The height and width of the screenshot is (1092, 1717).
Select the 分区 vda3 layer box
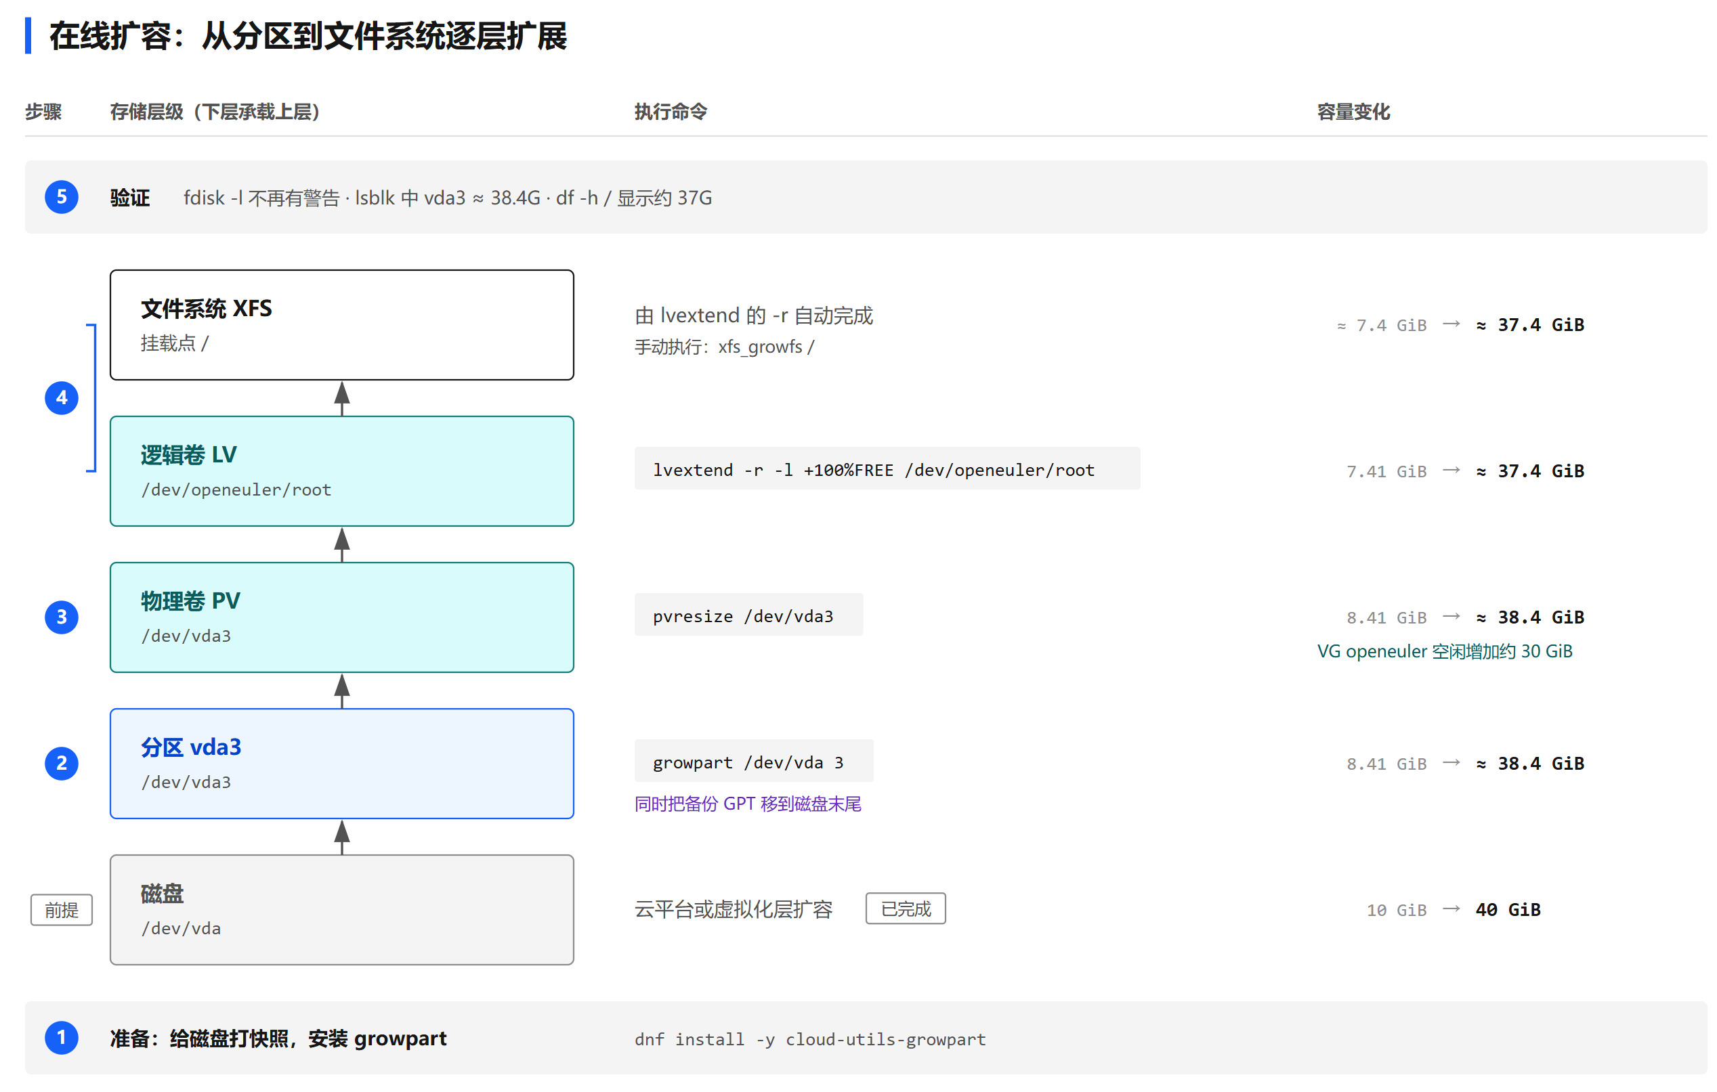[341, 764]
